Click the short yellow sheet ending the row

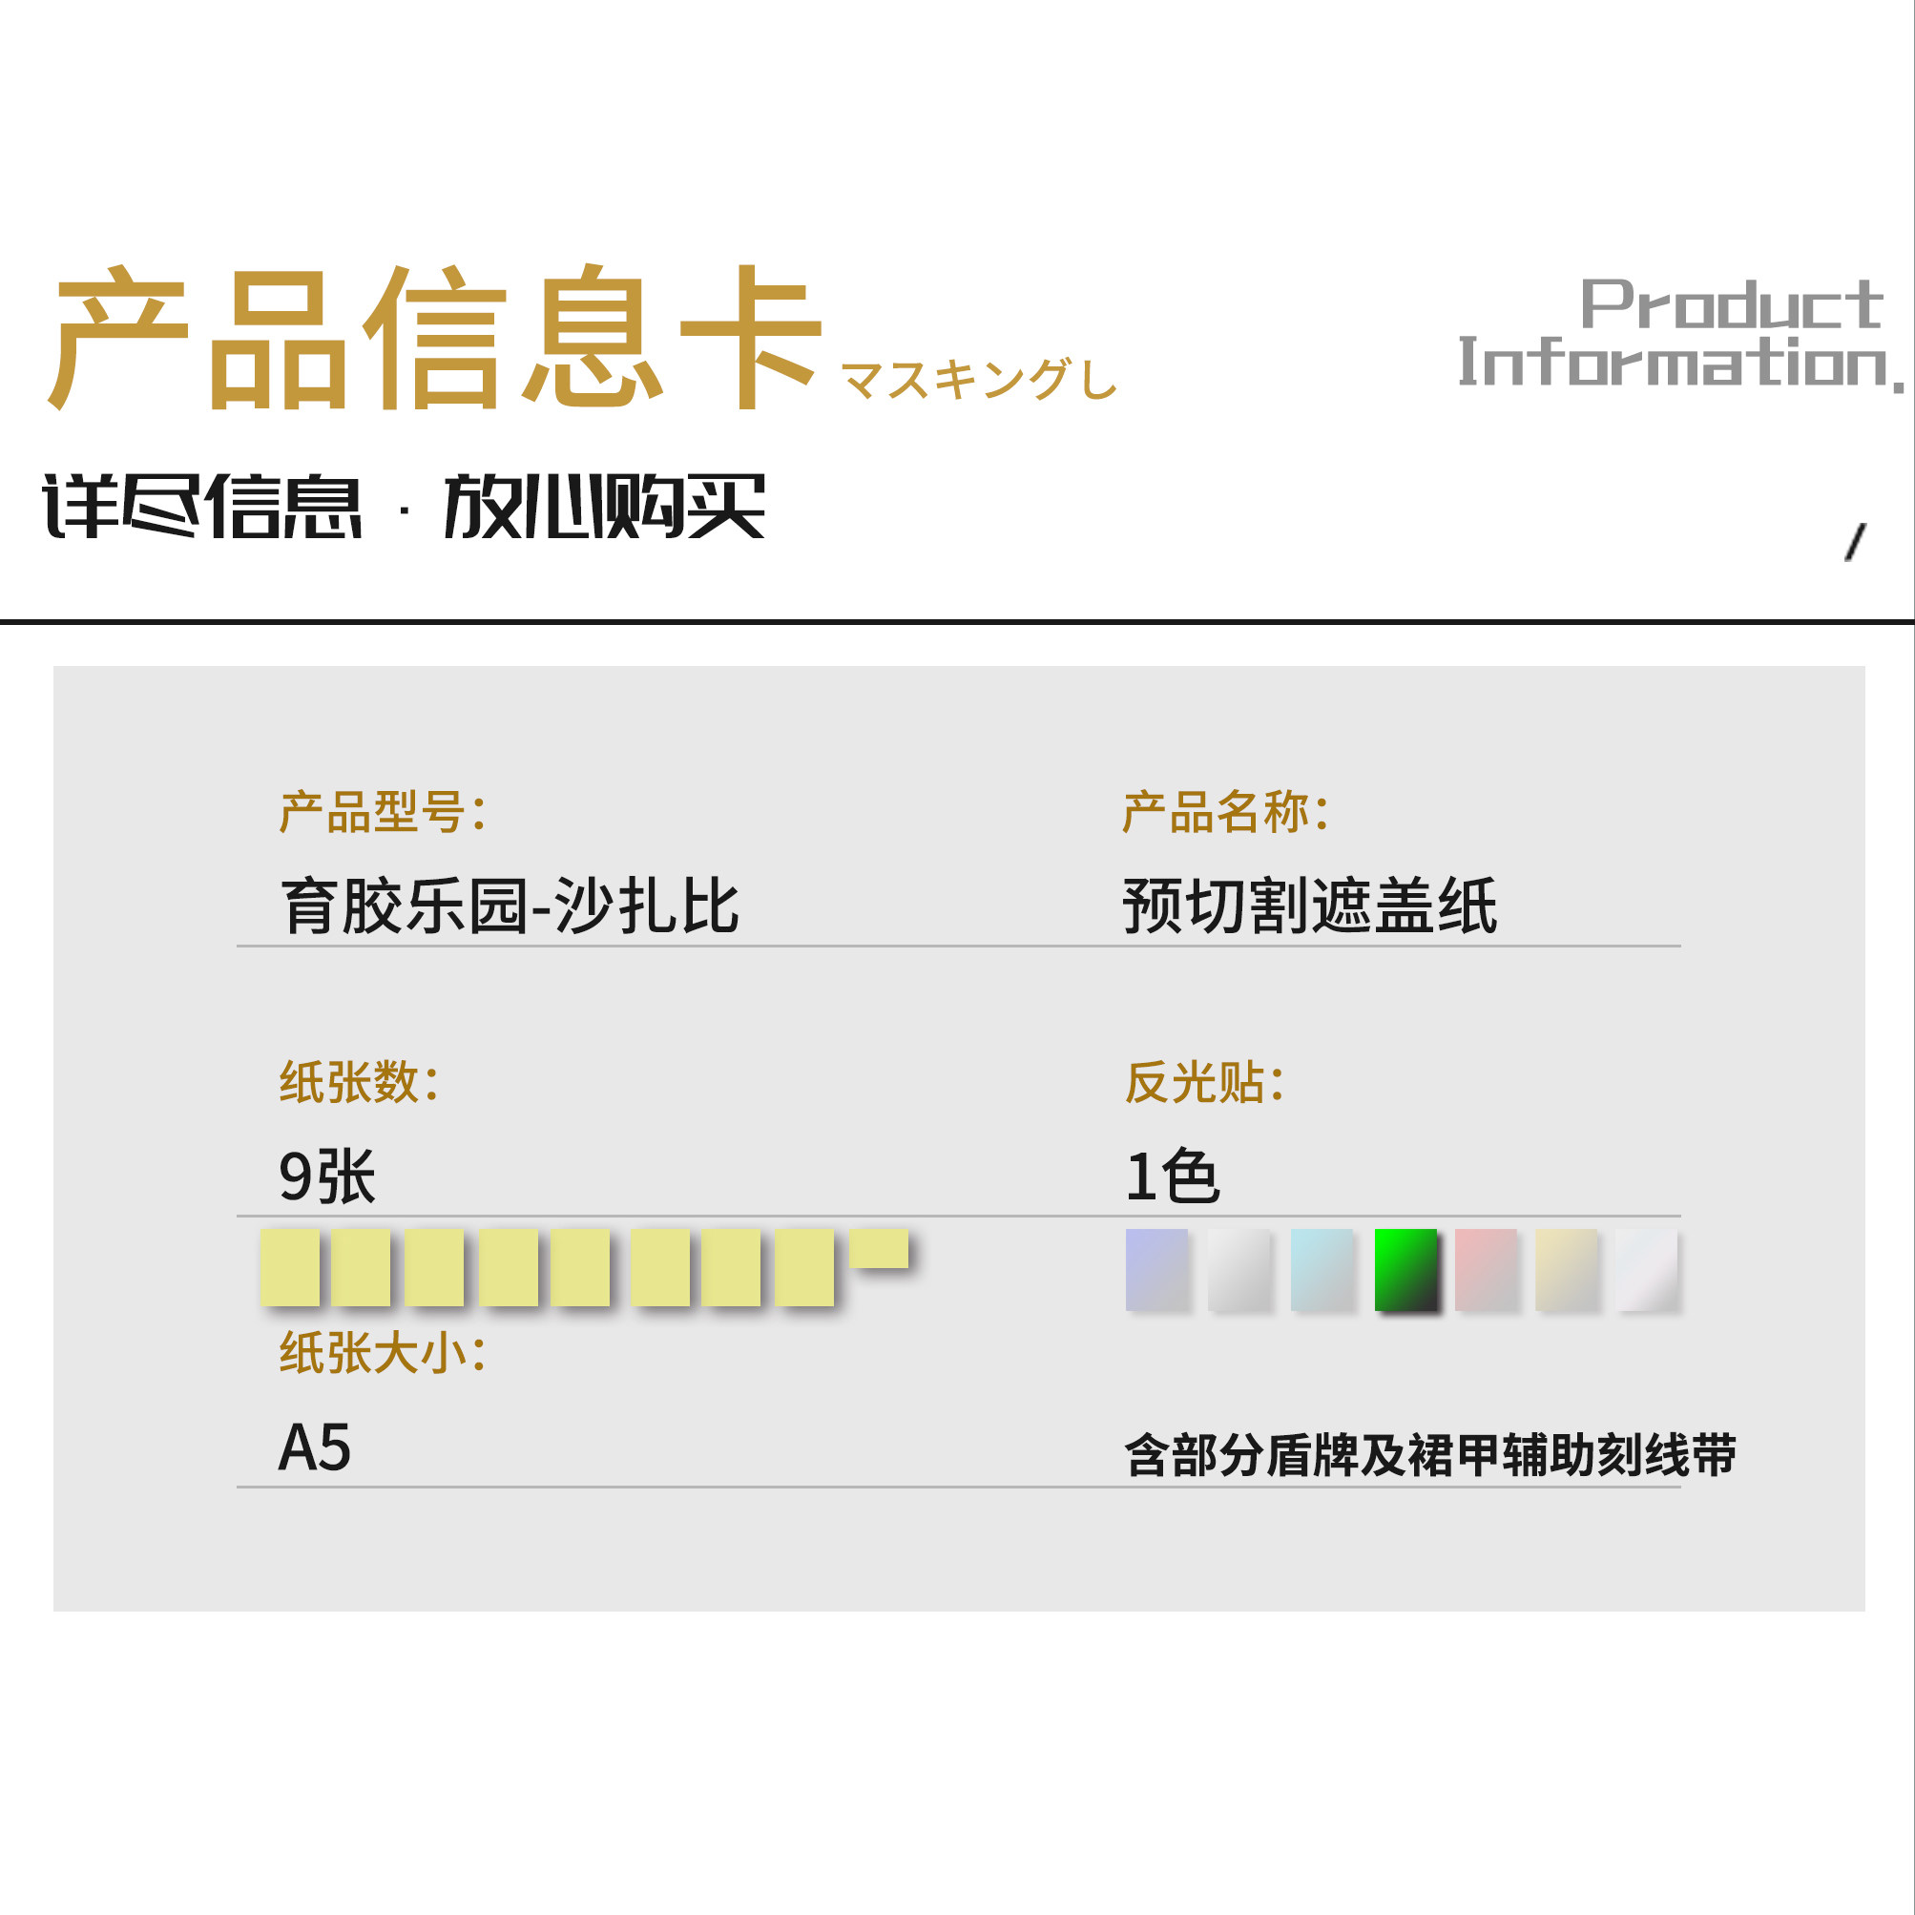click(878, 1248)
